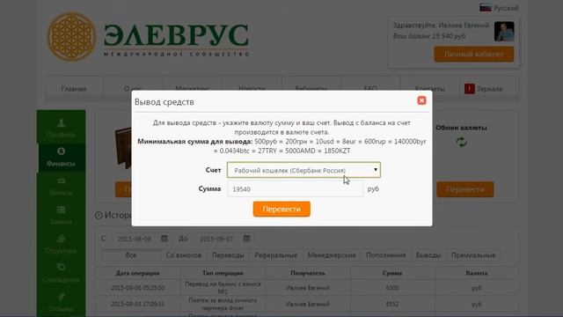Click the user avatar photo

504,32
